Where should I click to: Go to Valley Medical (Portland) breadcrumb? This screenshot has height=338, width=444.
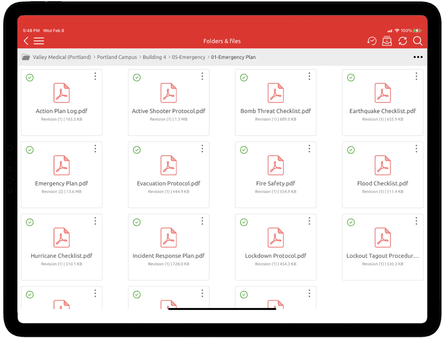point(62,57)
